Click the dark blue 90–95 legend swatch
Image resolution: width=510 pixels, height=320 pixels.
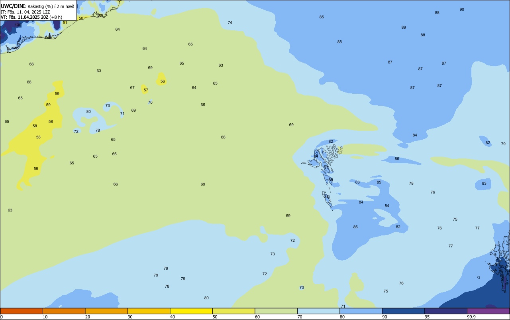point(403,311)
